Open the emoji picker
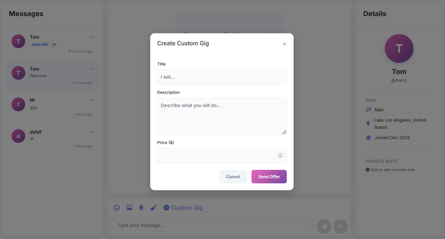The image size is (445, 239). 117,208
